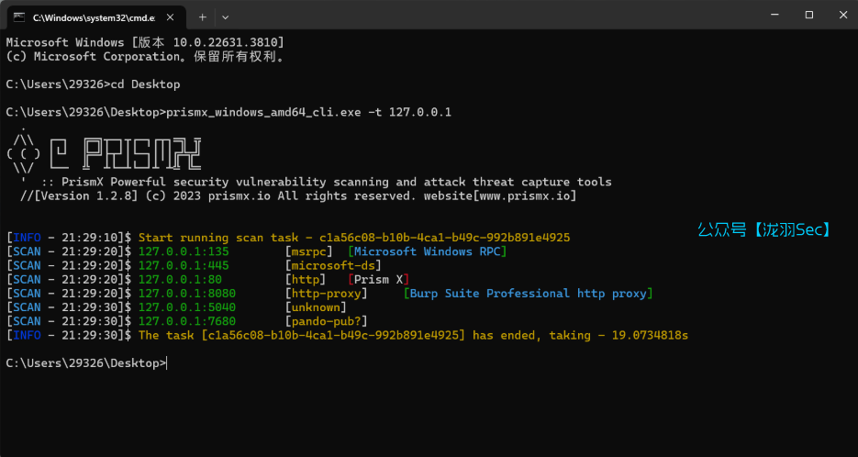Click the cmd.exe tab icon
This screenshot has height=457, width=858.
(17, 17)
